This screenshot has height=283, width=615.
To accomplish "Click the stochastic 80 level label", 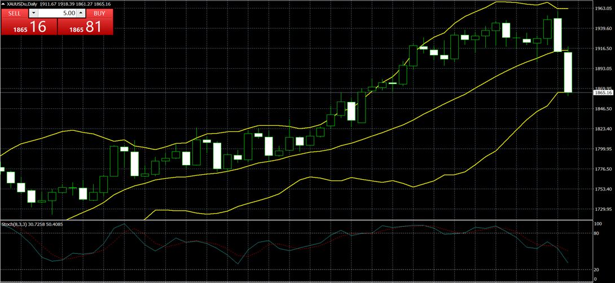I will (x=598, y=233).
